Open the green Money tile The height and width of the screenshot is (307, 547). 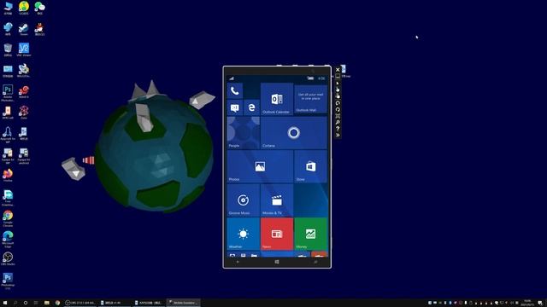[x=311, y=234]
